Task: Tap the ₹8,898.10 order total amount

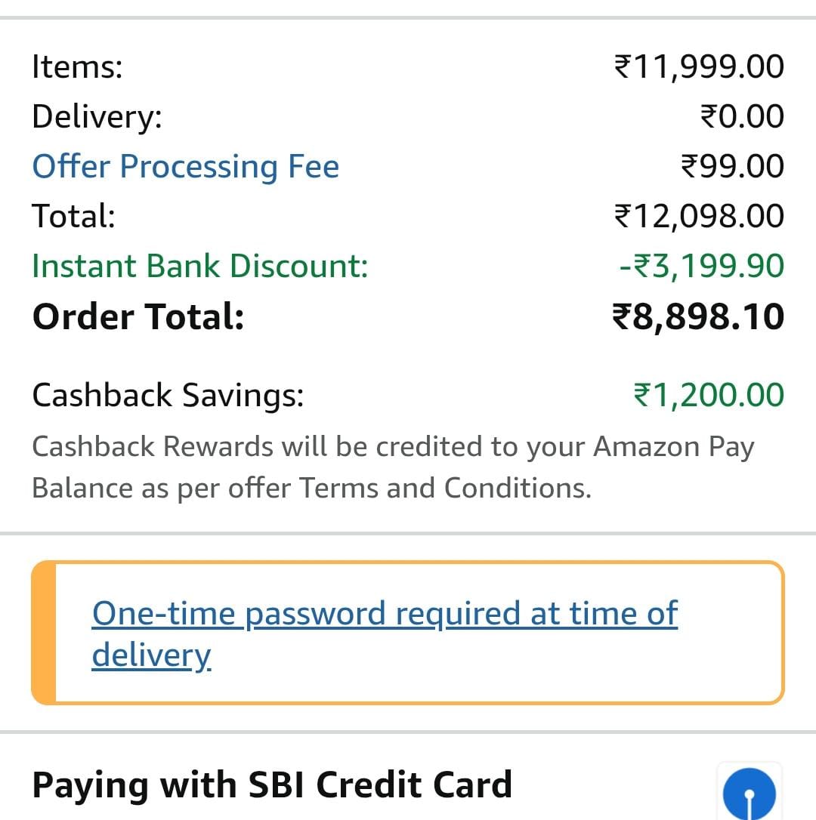Action: 698,316
